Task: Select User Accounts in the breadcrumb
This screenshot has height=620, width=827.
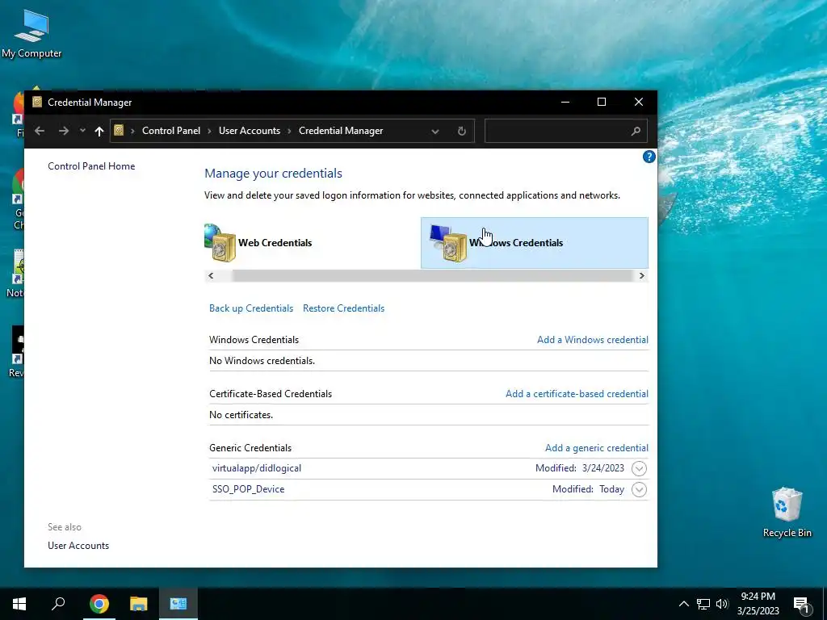Action: coord(250,131)
